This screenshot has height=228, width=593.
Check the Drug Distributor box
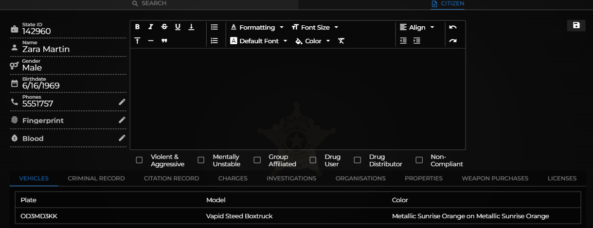[358, 160]
